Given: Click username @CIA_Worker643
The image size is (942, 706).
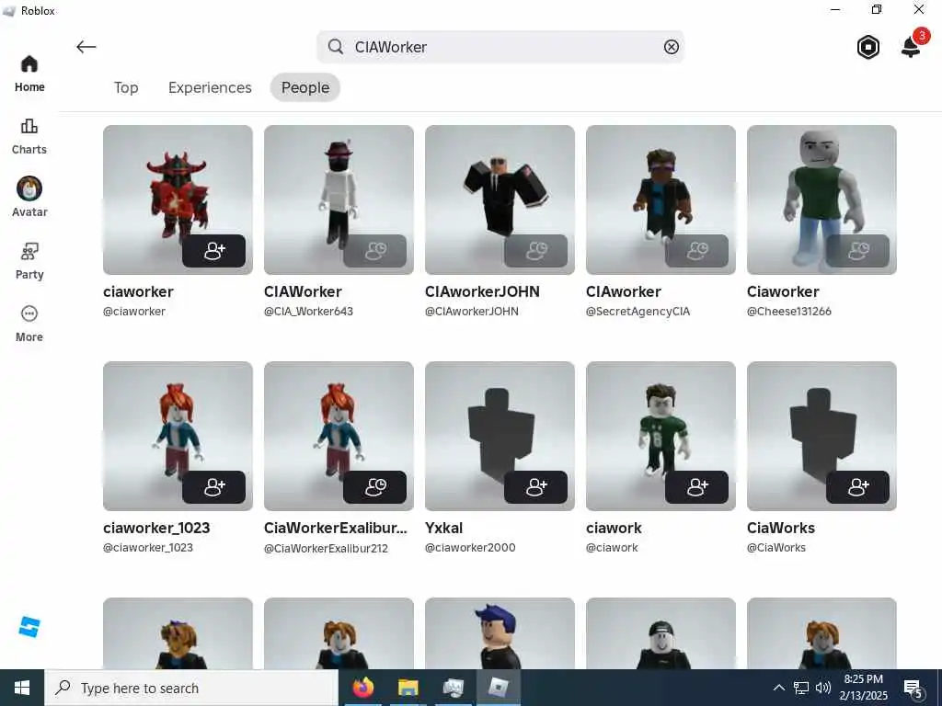Looking at the screenshot, I should pos(309,312).
